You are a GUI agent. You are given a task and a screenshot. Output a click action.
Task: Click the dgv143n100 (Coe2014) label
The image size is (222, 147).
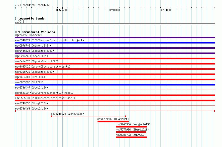click(x=30, y=77)
